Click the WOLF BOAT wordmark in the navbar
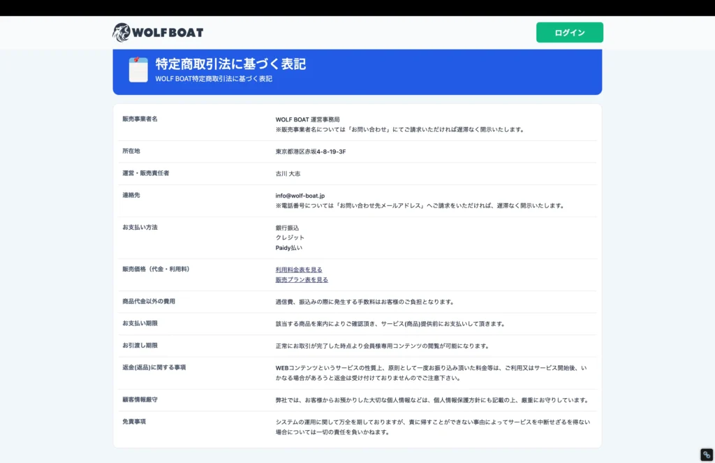This screenshot has height=463, width=715. coord(168,32)
